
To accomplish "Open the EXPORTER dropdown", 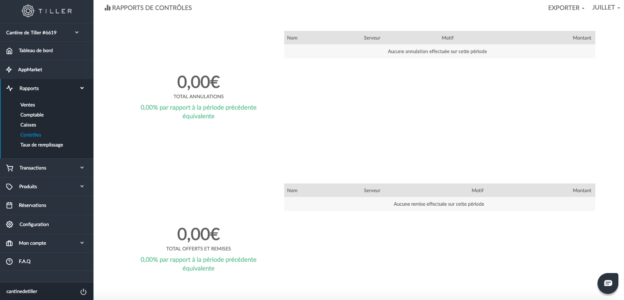I will pos(566,8).
